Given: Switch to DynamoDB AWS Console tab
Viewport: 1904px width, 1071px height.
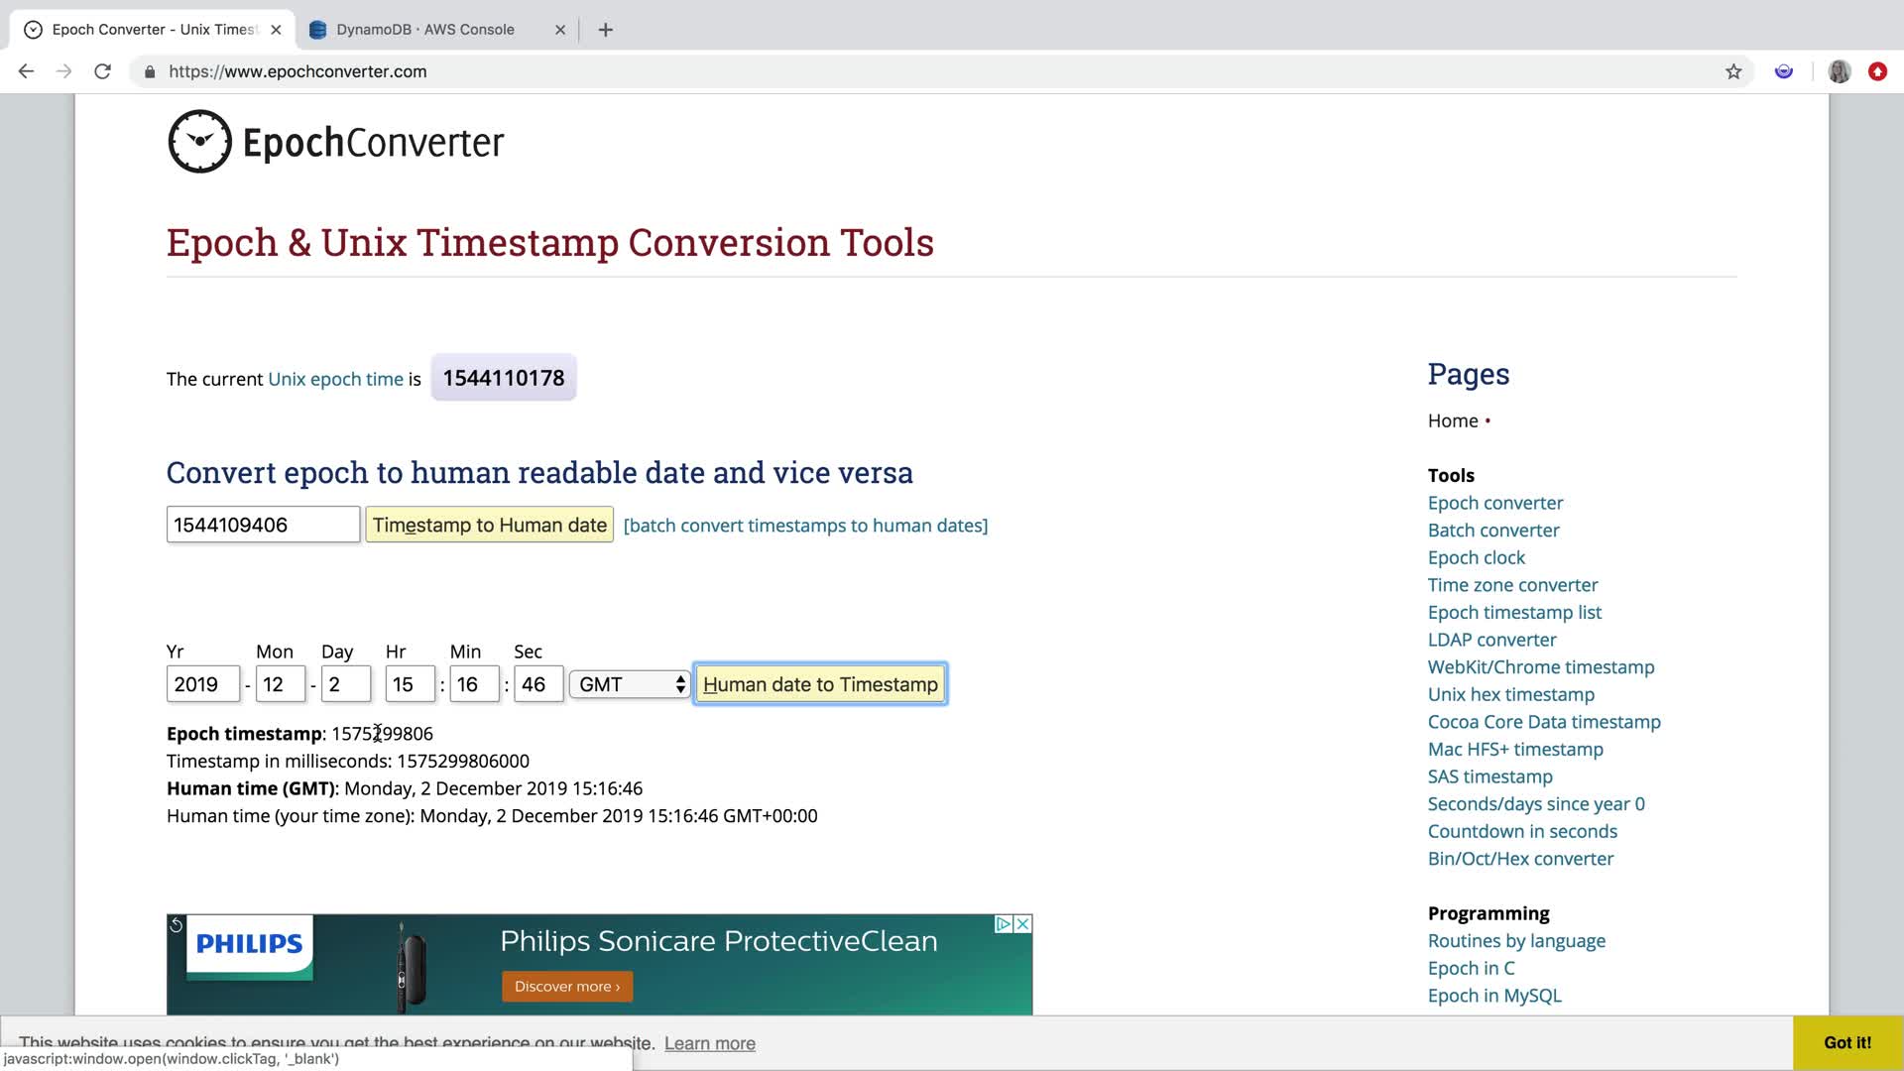Looking at the screenshot, I should [424, 30].
